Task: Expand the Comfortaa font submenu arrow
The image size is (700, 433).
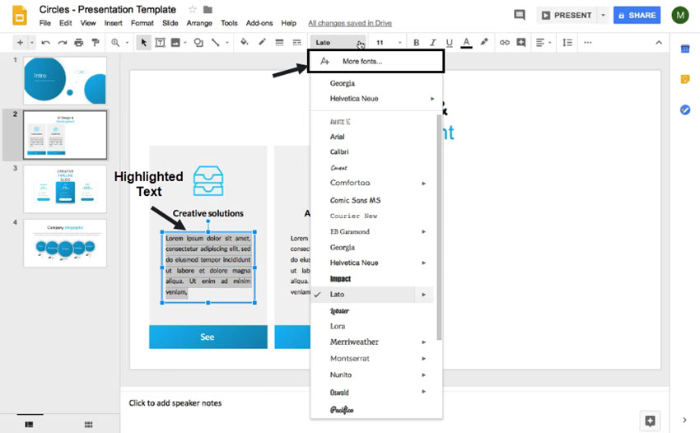Action: click(x=423, y=183)
